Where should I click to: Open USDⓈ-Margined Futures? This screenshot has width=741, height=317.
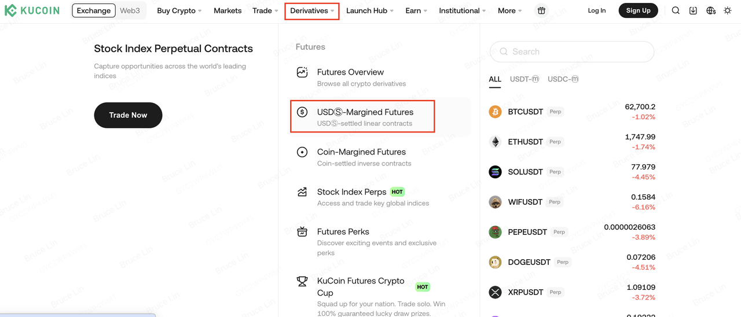[381, 117]
